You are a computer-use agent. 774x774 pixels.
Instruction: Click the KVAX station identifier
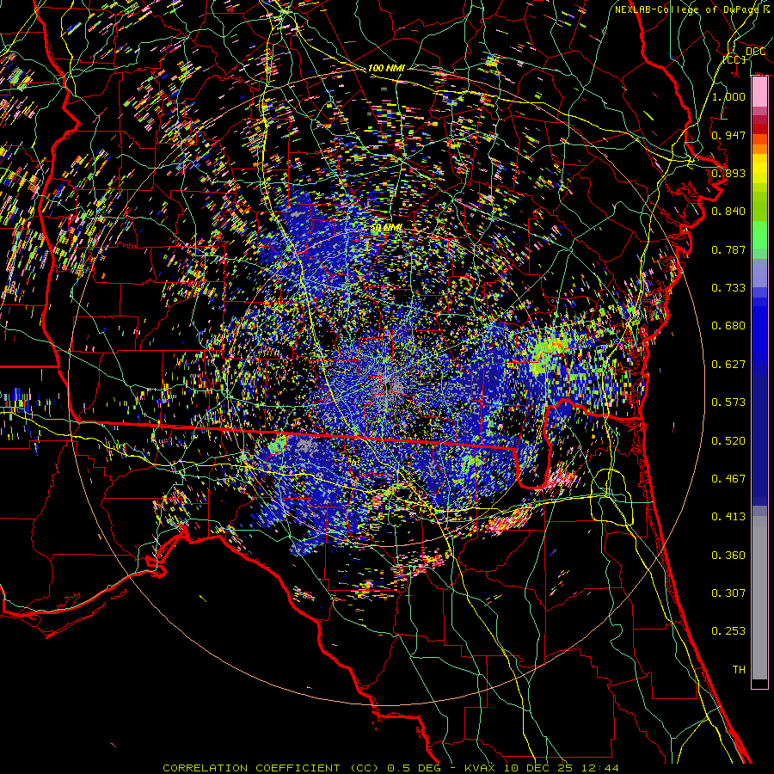[x=478, y=768]
